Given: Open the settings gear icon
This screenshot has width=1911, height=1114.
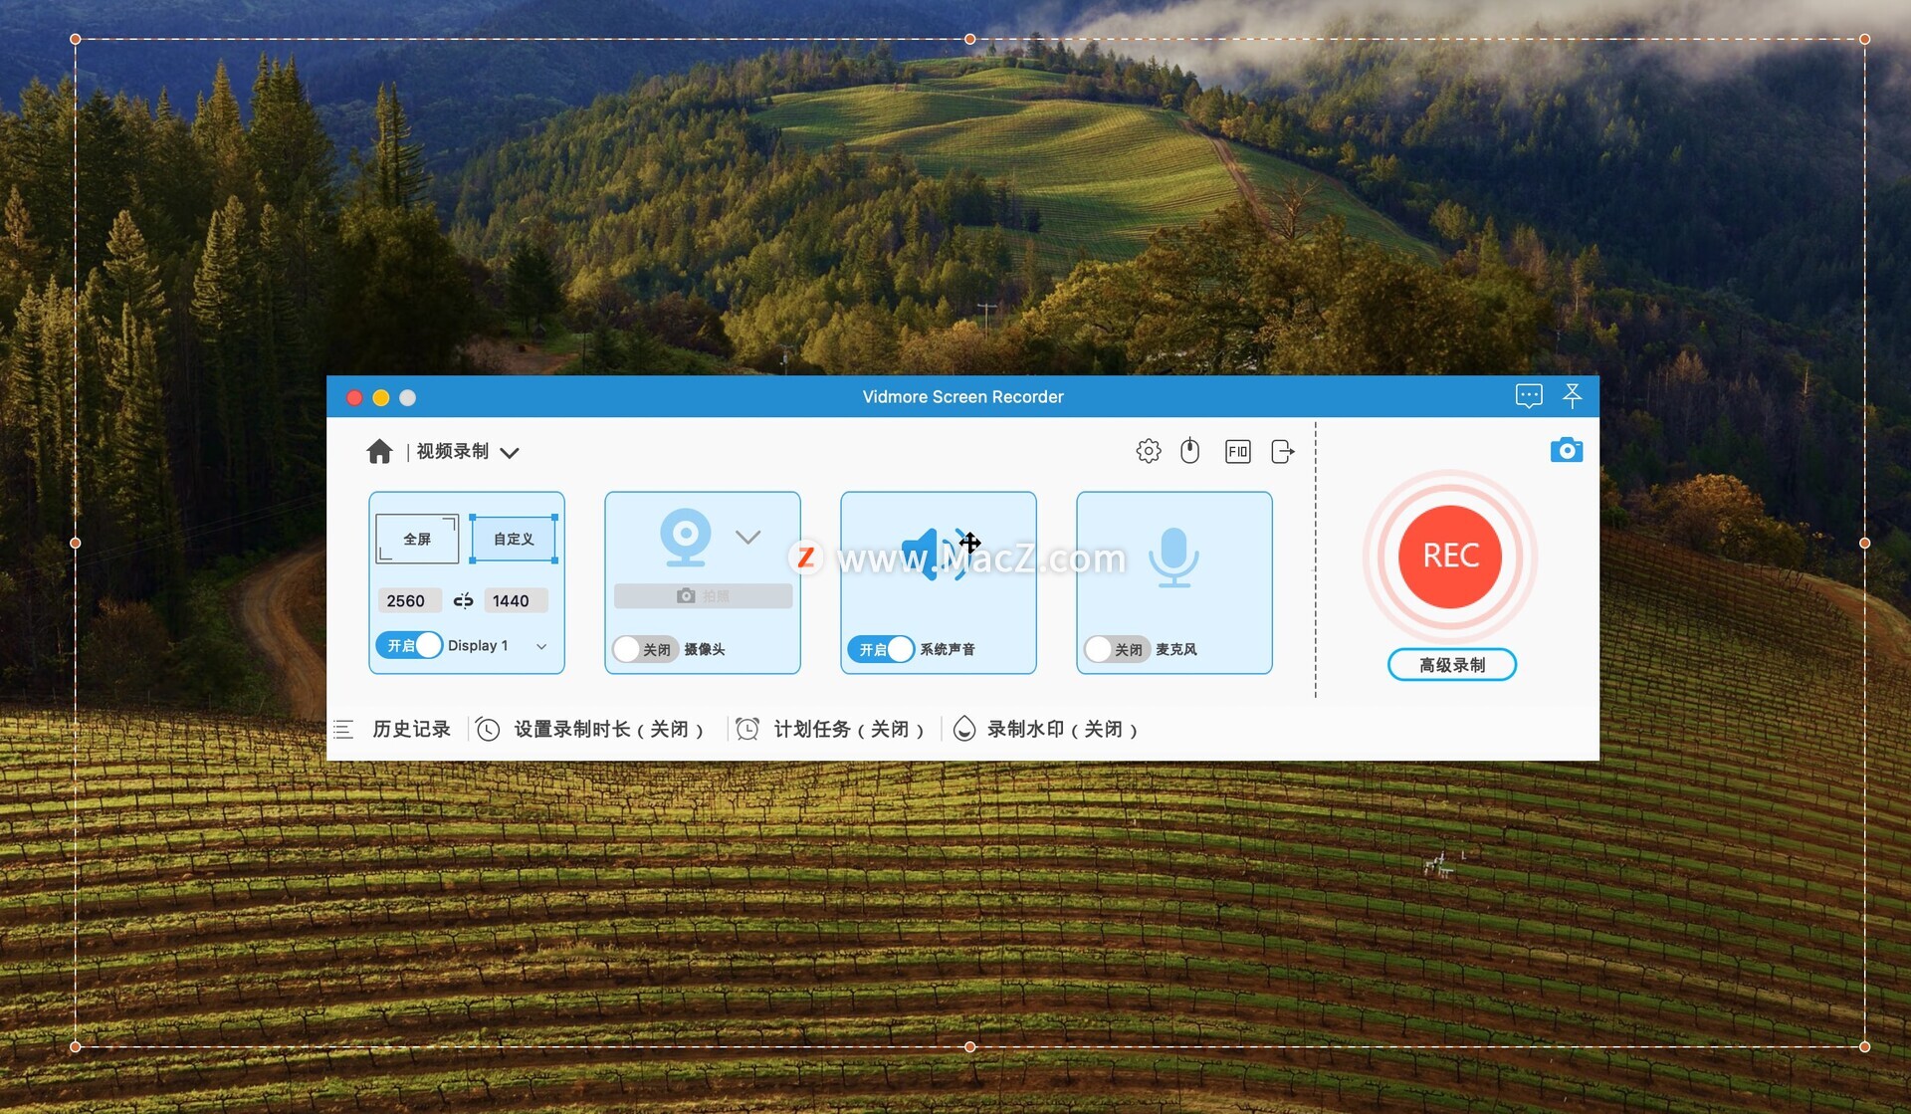Looking at the screenshot, I should pos(1149,451).
